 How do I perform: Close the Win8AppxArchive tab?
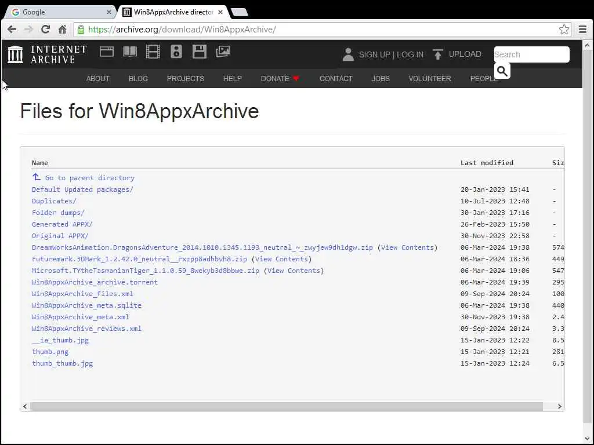(x=220, y=12)
